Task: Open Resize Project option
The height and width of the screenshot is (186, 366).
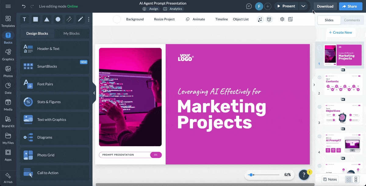Action: click(164, 19)
